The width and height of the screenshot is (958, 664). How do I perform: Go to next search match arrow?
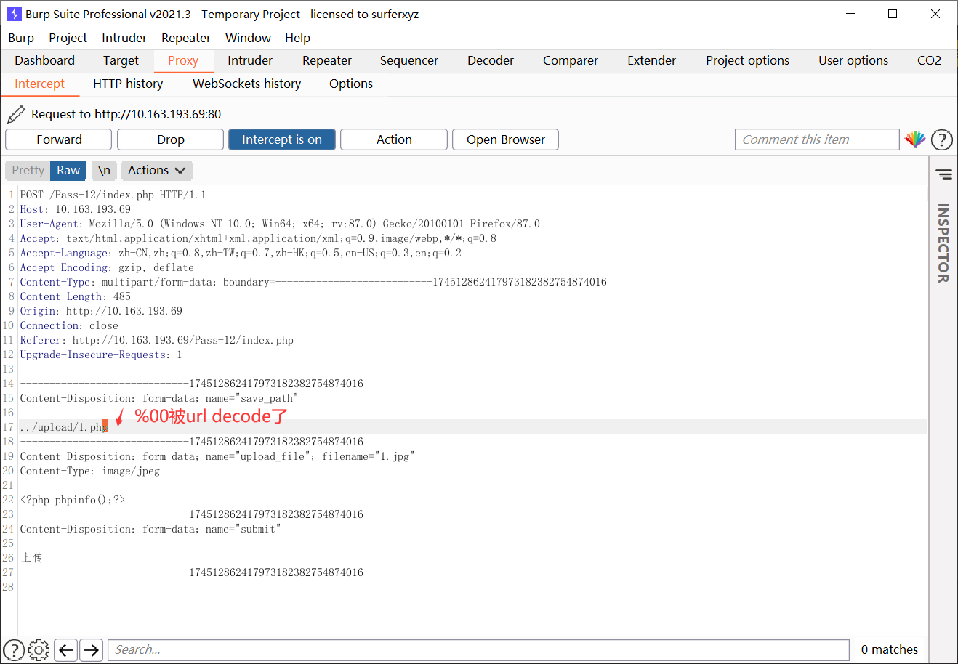pyautogui.click(x=91, y=649)
